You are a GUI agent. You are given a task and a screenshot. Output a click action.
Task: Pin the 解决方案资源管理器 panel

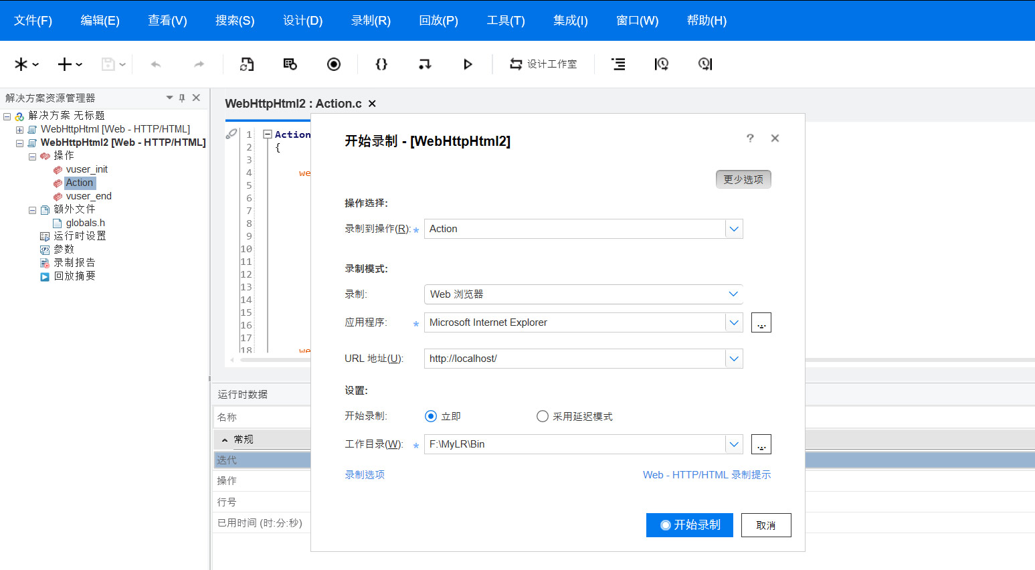pyautogui.click(x=181, y=98)
